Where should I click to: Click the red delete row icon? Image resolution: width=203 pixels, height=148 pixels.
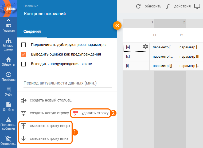coord(75,113)
